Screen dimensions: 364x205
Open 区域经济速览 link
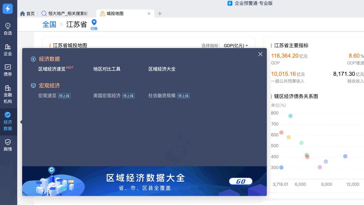click(x=52, y=69)
